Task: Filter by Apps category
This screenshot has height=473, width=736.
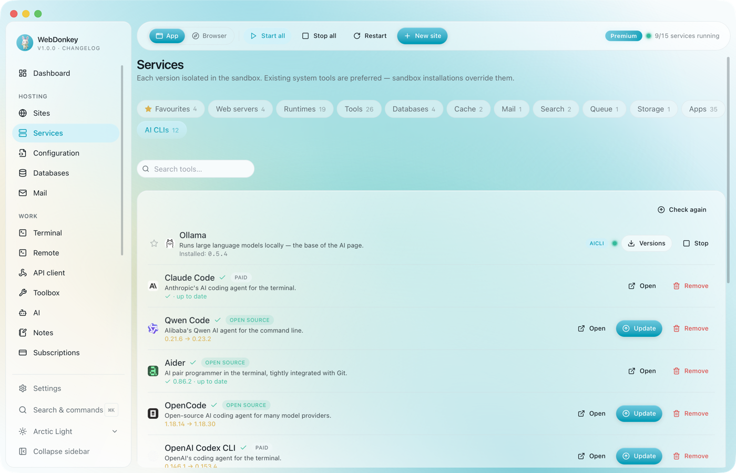Action: [x=703, y=109]
